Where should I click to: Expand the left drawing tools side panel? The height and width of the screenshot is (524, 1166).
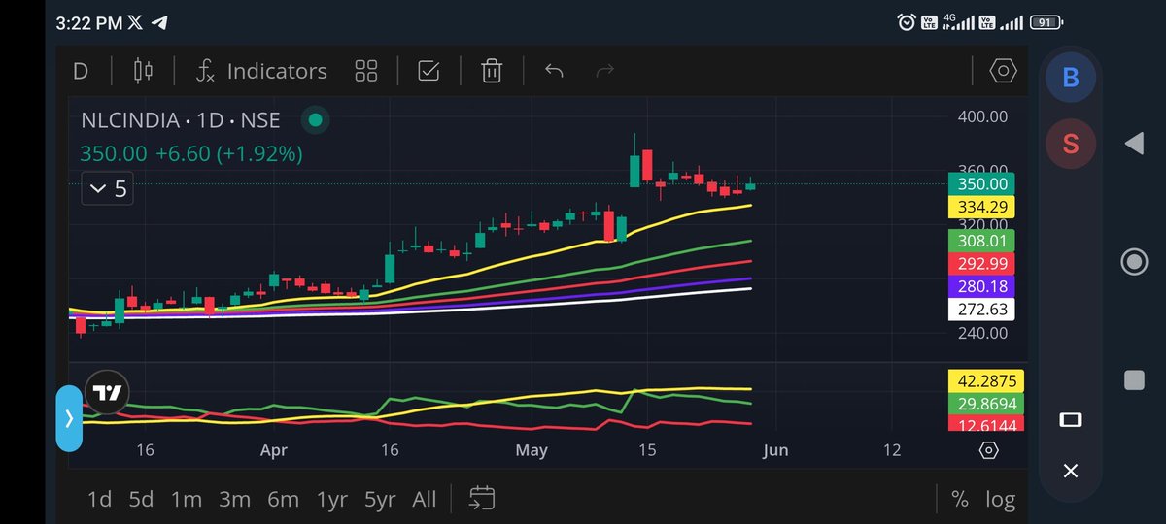click(69, 418)
